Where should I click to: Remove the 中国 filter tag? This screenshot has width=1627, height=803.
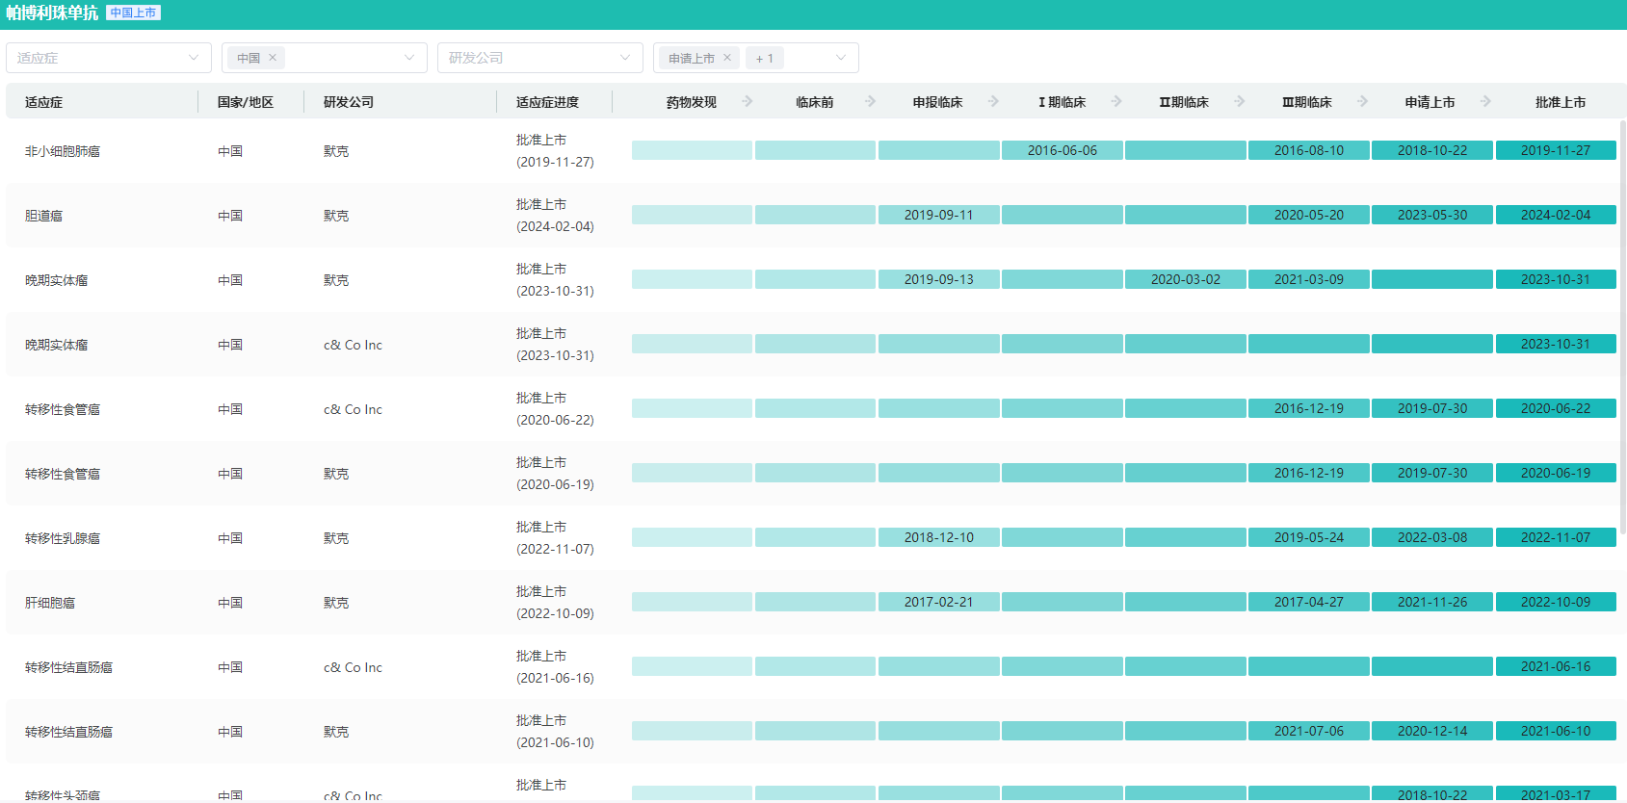tap(273, 58)
